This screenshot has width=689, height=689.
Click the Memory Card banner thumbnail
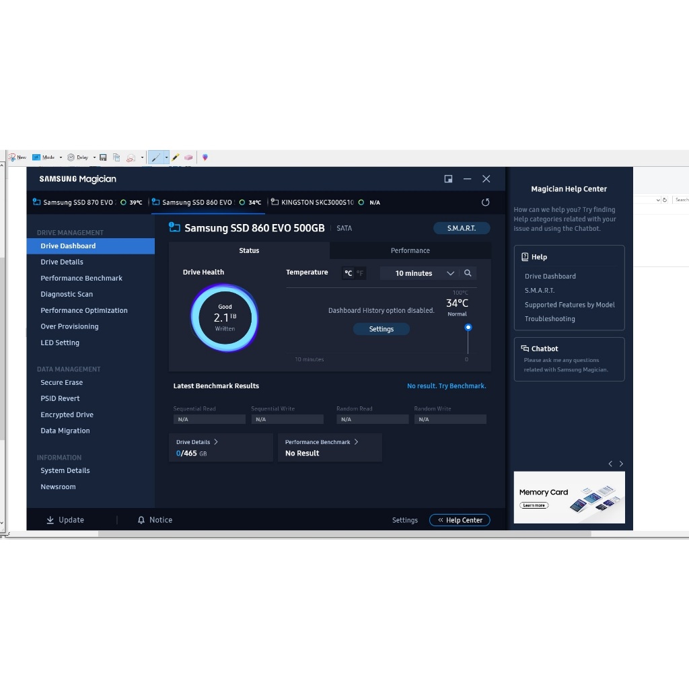pos(569,497)
